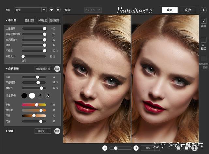The width and height of the screenshot is (209, 154).
Task: Open preset settings gear icon
Action: pyautogui.click(x=58, y=10)
